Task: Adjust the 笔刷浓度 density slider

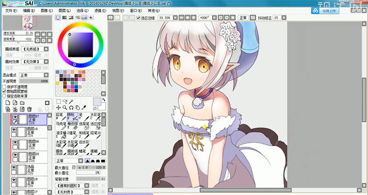Action: coord(91,179)
